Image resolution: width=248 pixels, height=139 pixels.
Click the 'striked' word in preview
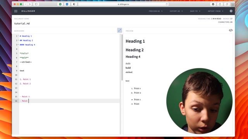click(129, 72)
